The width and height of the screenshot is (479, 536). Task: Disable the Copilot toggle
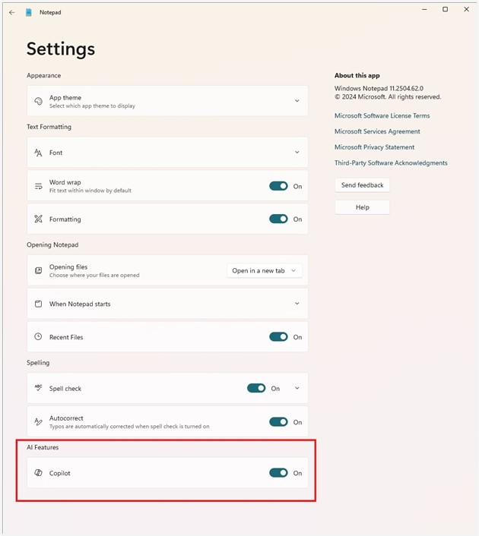click(278, 473)
